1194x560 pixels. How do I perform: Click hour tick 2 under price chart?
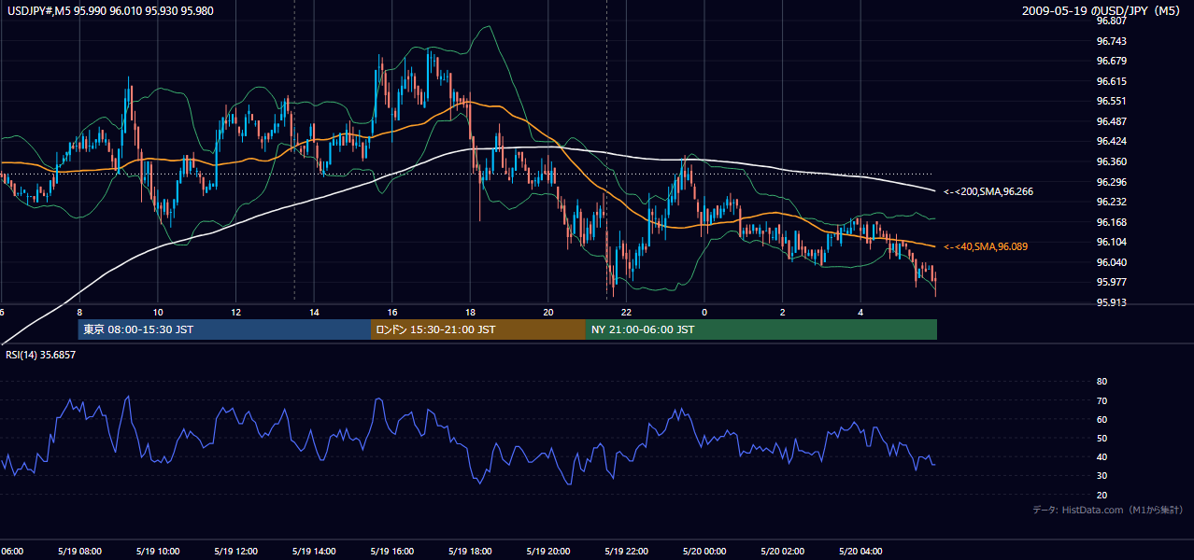(x=783, y=313)
